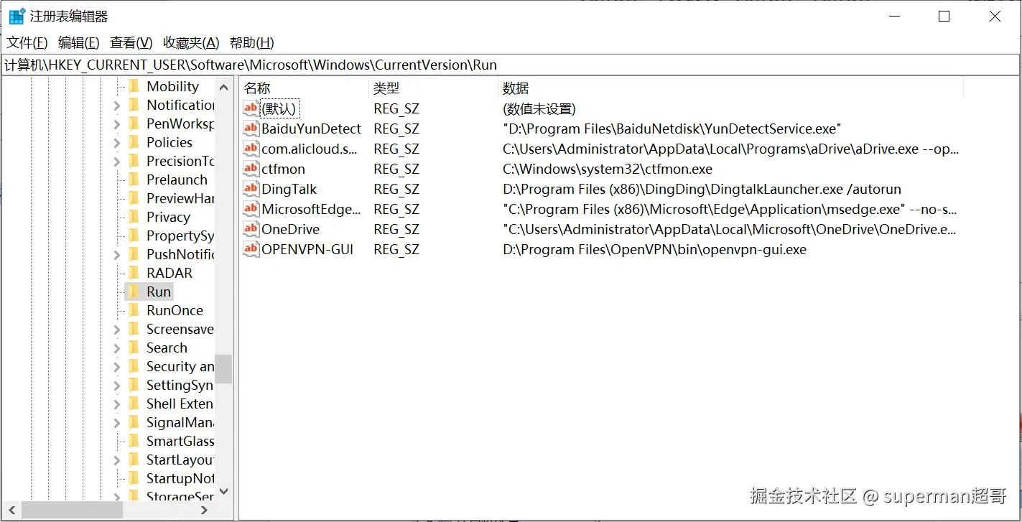Select the SignalManager tree item
Viewport: 1022px width, 522px height.
[180, 422]
